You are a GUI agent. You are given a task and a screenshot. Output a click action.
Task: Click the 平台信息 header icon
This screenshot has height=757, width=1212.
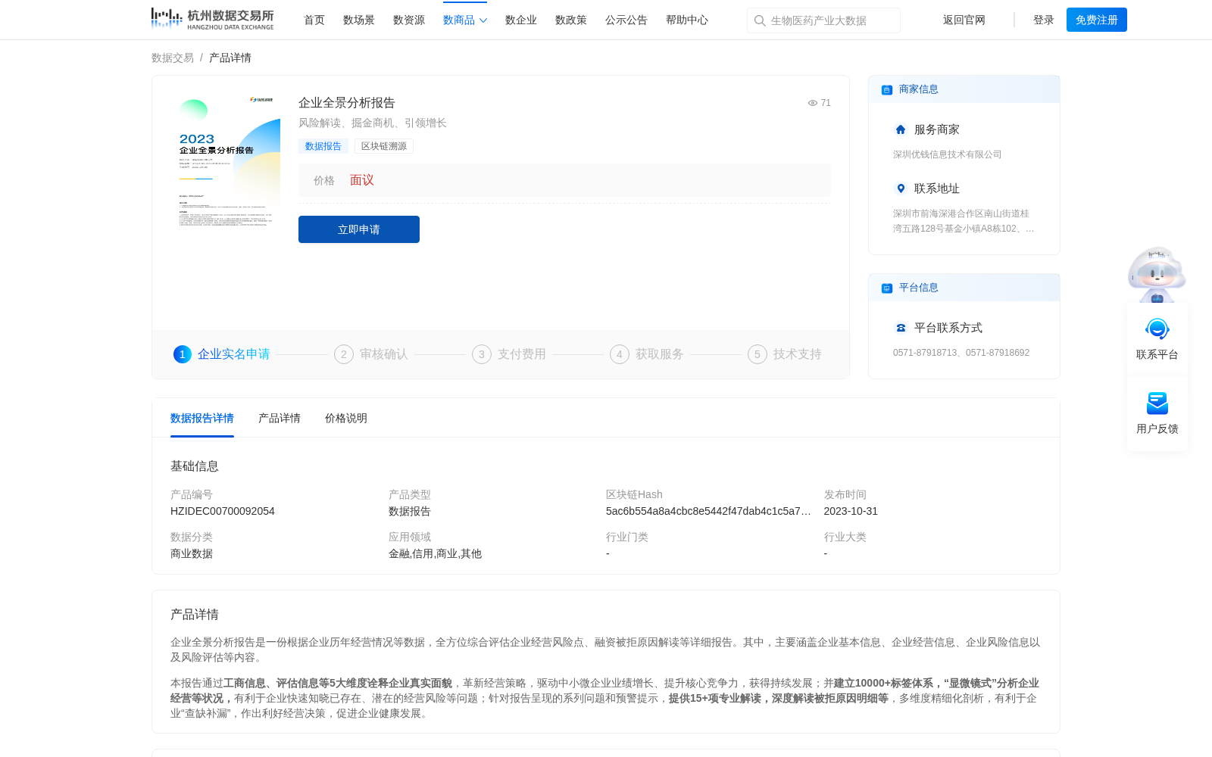pyautogui.click(x=887, y=288)
